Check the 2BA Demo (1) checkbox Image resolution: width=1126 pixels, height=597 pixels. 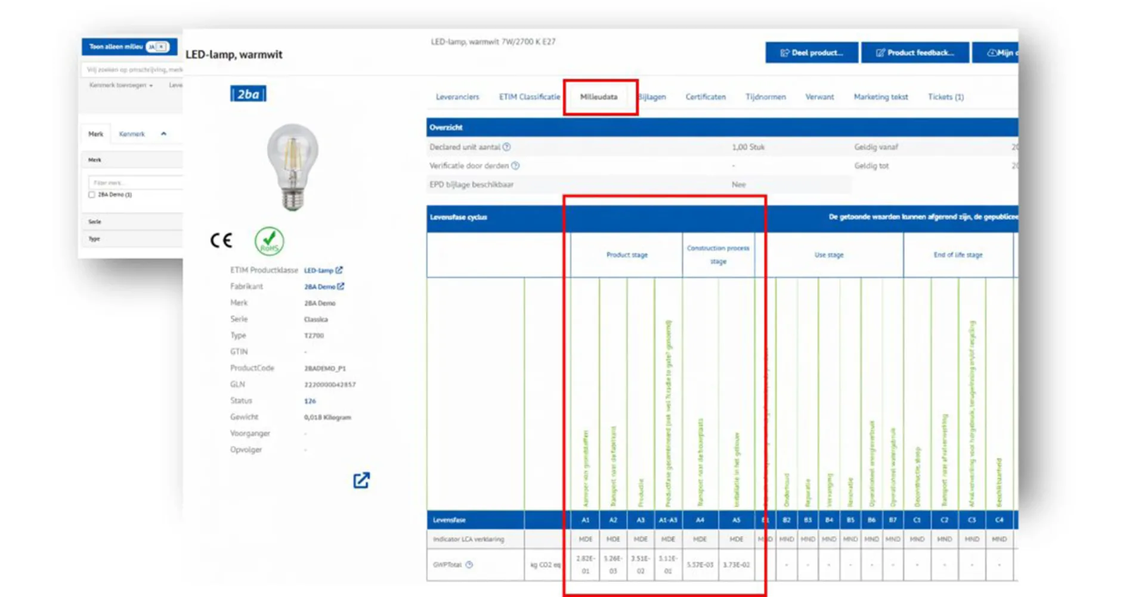point(92,195)
